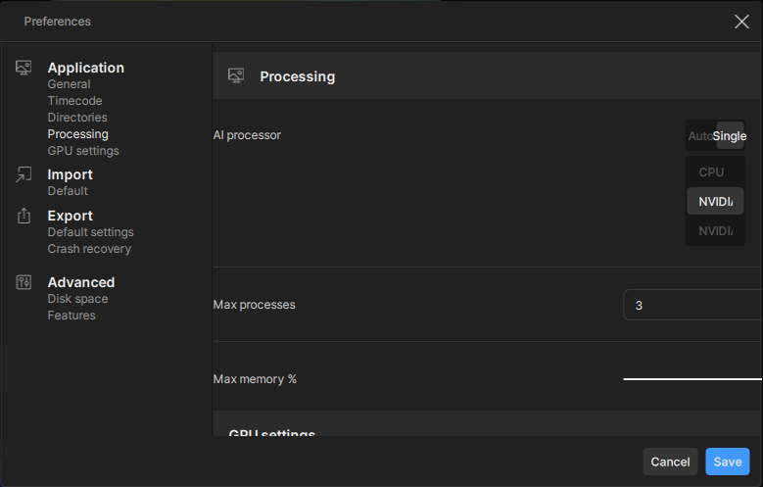Save the preference changes

[727, 462]
